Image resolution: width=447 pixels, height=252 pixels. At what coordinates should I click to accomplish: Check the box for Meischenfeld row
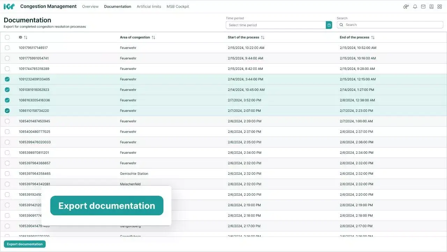[x=7, y=184]
